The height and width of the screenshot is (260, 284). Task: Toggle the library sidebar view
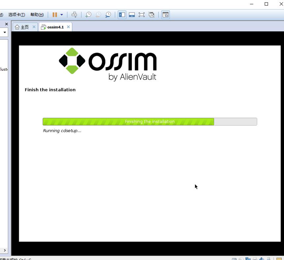[122, 15]
